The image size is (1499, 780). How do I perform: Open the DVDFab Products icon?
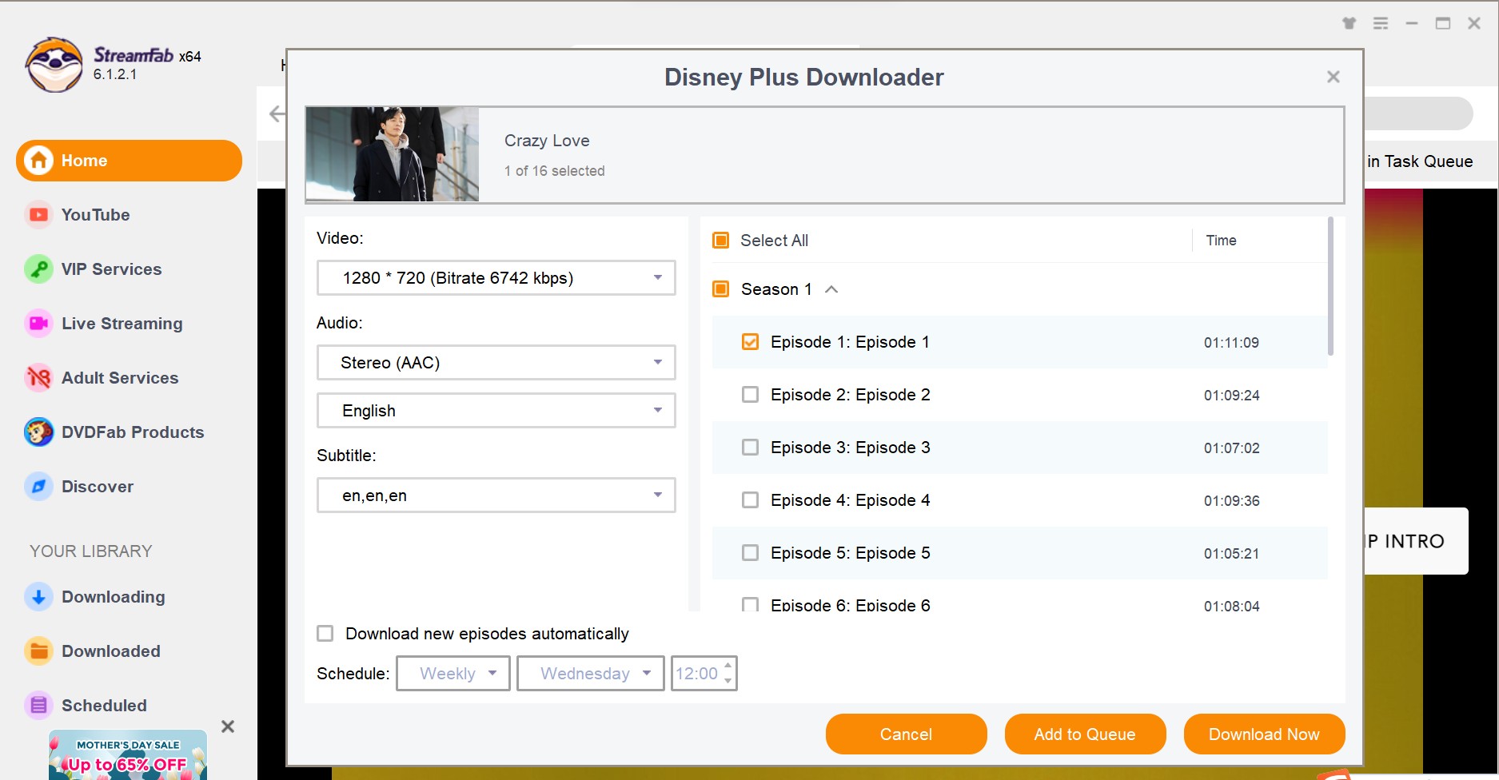click(x=38, y=432)
